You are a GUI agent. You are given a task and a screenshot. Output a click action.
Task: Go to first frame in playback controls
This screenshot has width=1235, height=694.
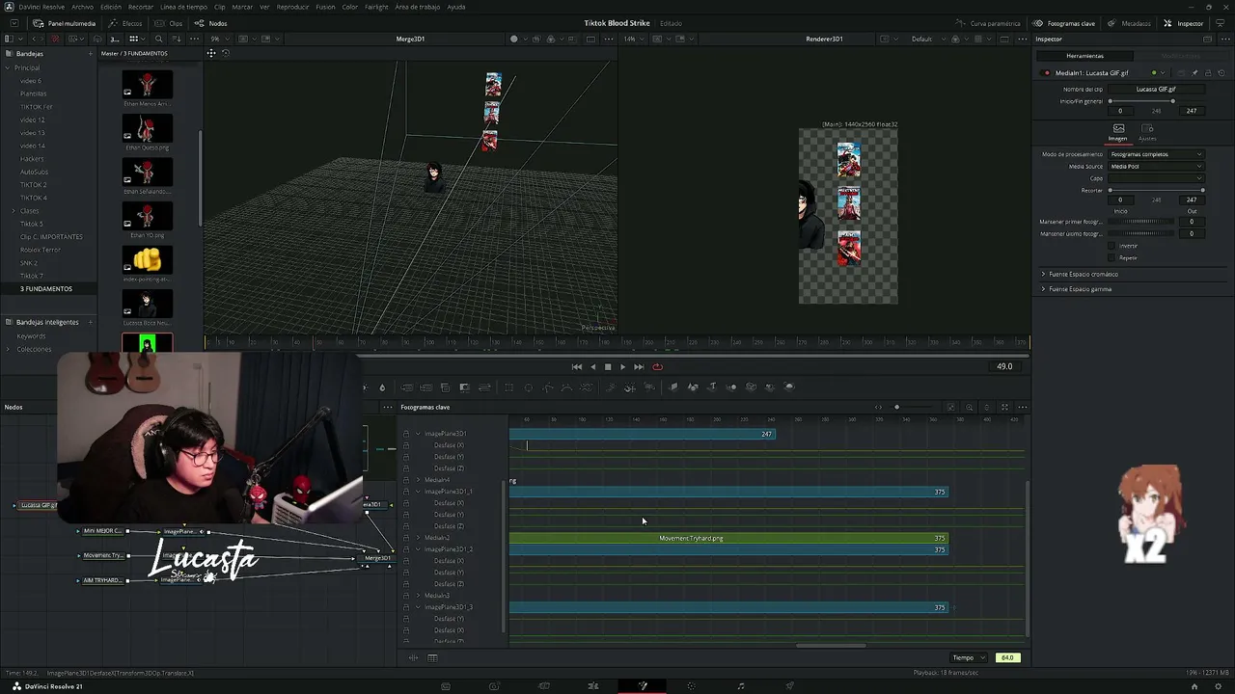coord(577,366)
